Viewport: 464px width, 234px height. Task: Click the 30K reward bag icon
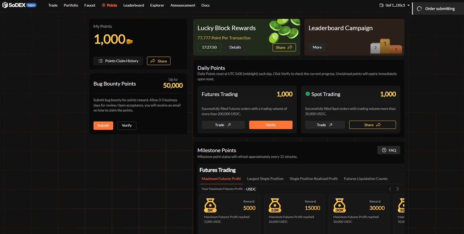coord(339,205)
